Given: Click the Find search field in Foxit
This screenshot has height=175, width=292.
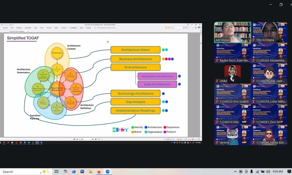Looking at the screenshot, I should coord(178,28).
